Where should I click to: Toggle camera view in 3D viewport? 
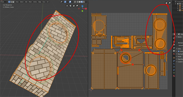click(70, 6)
